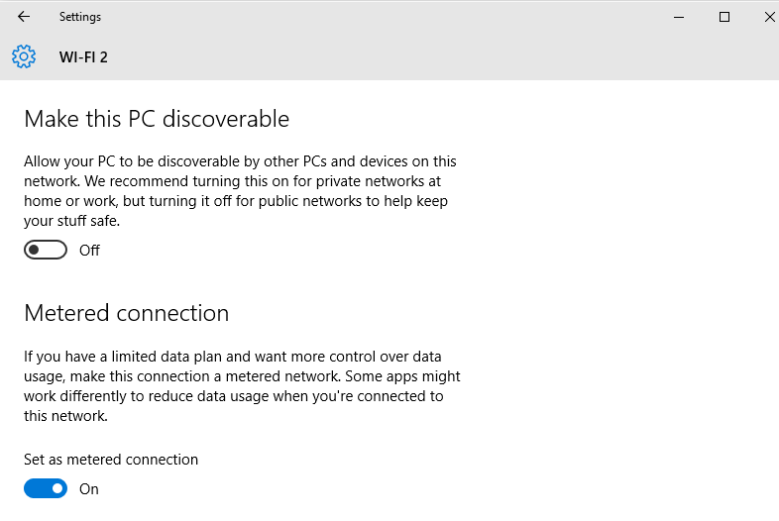Go back using the arrow button
779x521 pixels.
click(24, 17)
